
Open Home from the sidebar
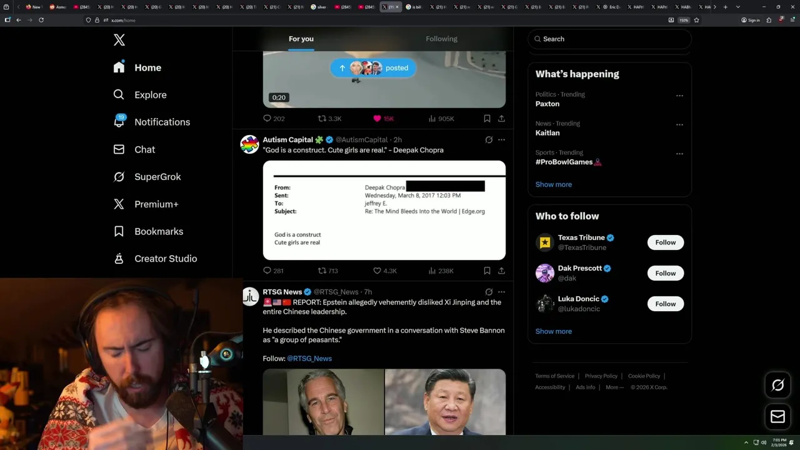click(137, 67)
